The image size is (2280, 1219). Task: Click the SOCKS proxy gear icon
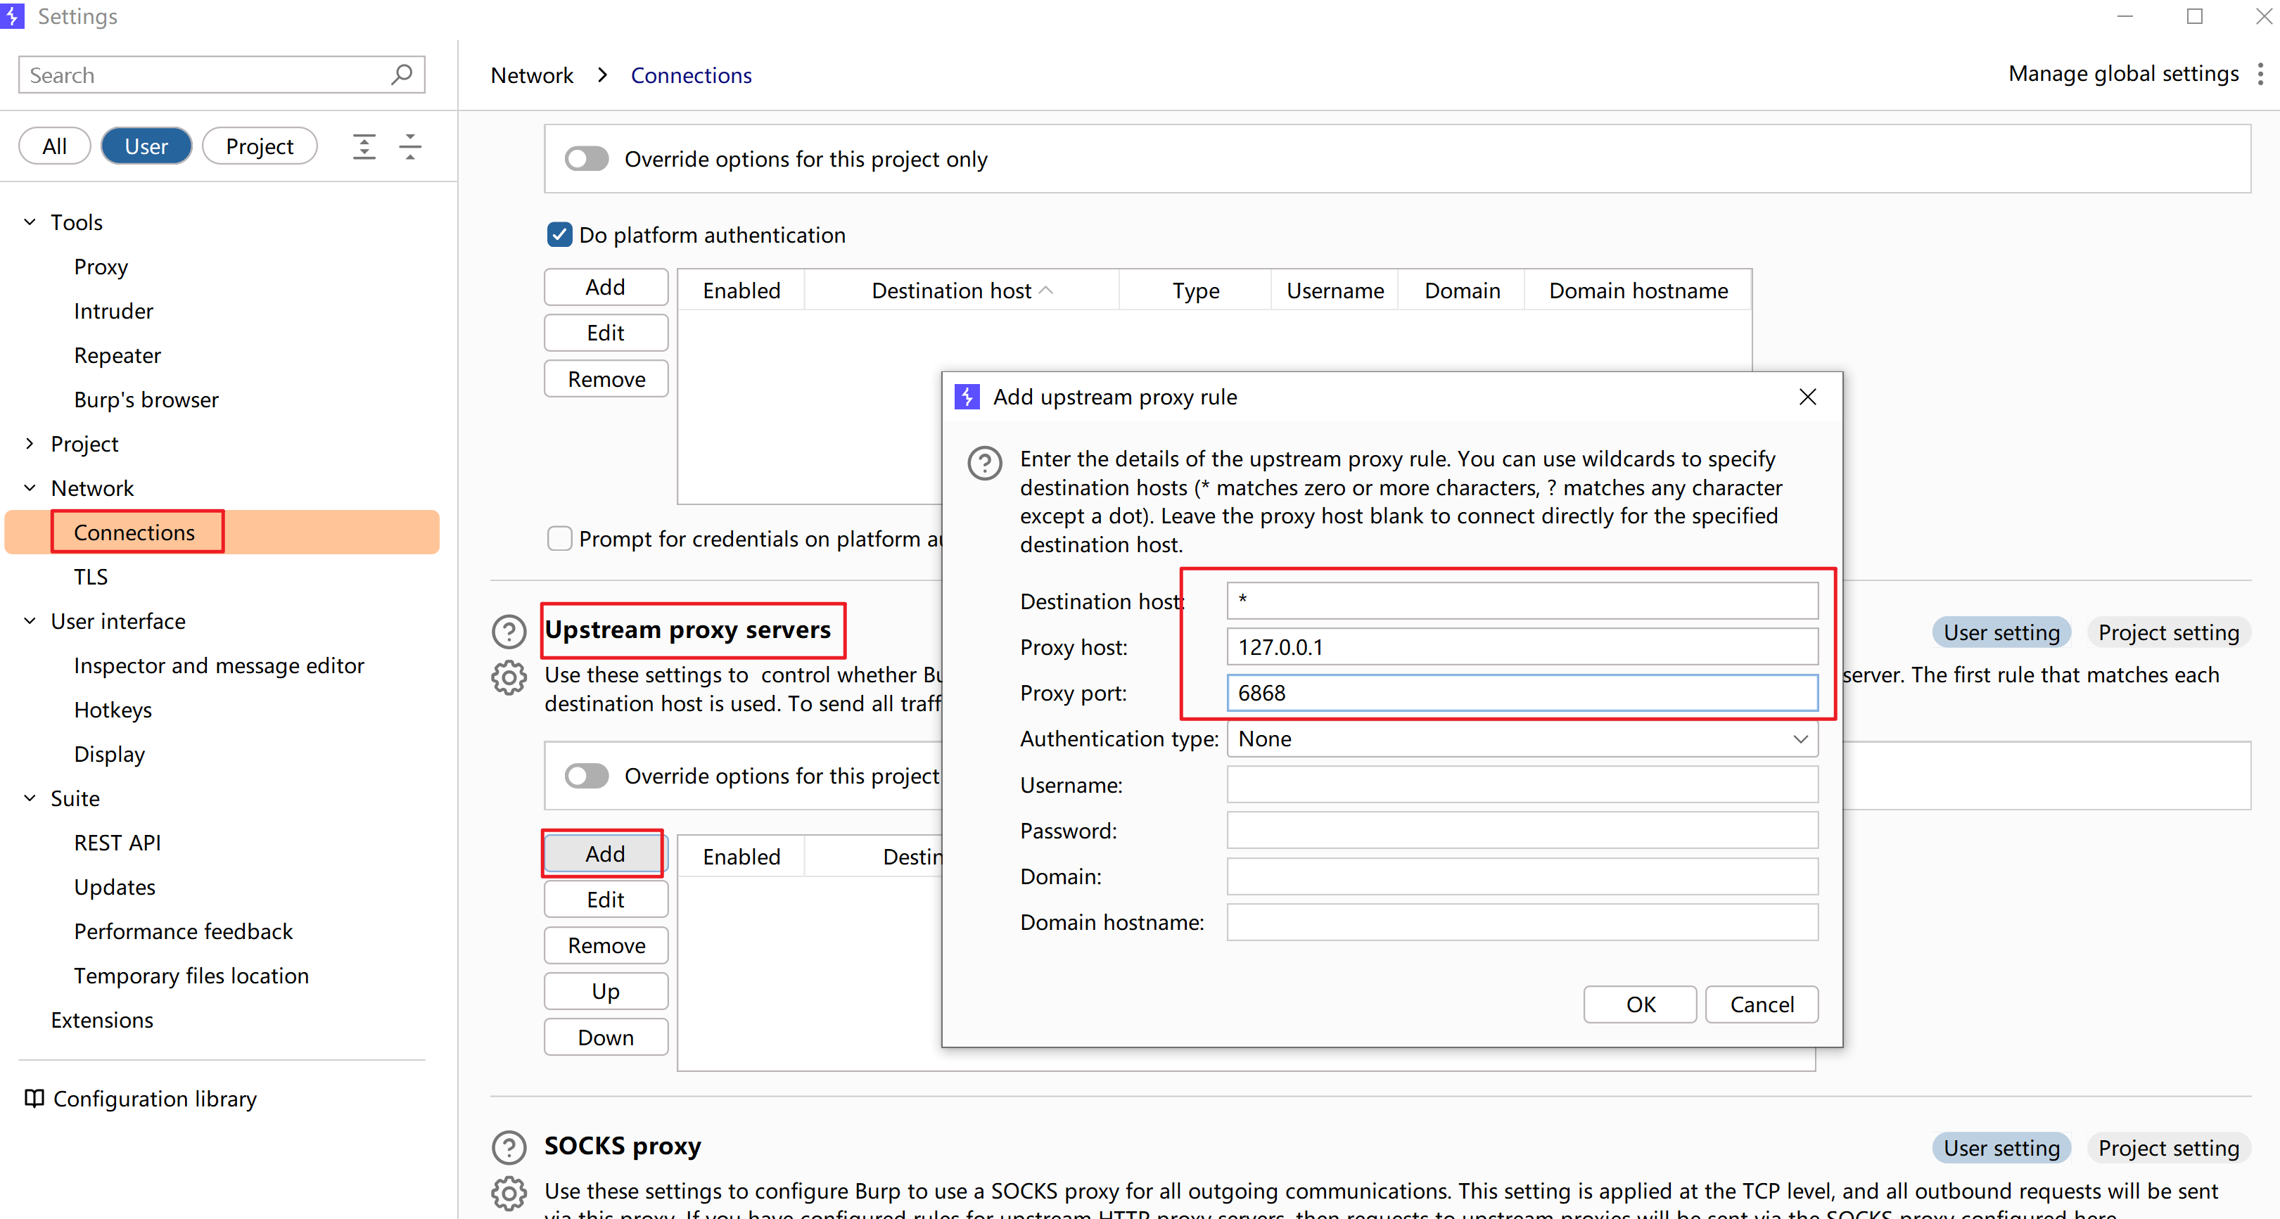click(509, 1194)
